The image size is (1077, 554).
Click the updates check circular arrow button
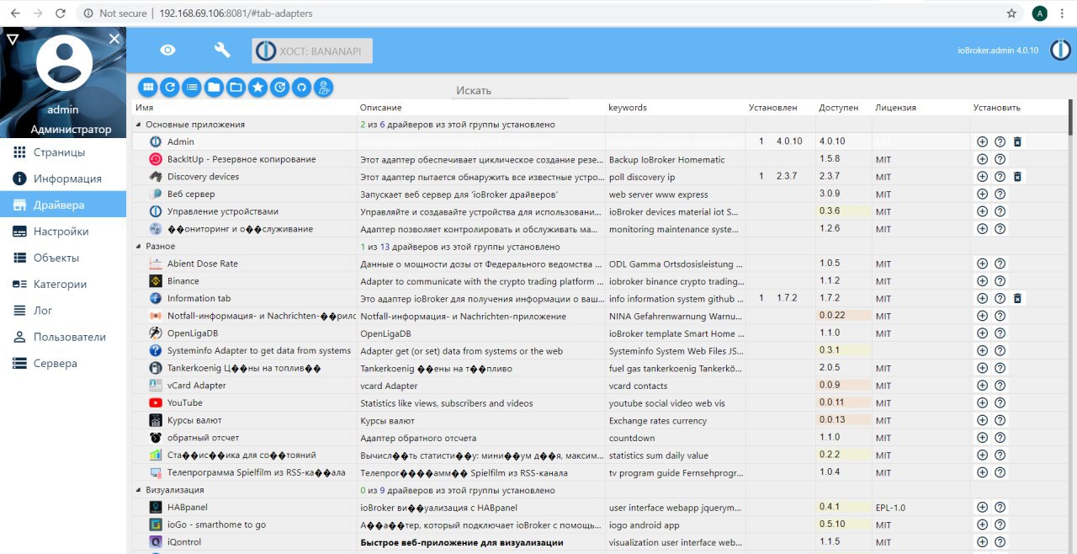tap(280, 87)
